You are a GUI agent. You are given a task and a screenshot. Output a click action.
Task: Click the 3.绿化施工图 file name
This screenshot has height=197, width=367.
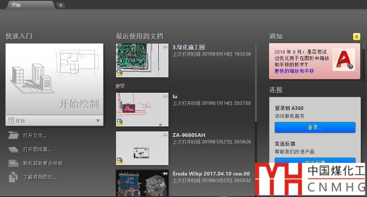pos(189,47)
